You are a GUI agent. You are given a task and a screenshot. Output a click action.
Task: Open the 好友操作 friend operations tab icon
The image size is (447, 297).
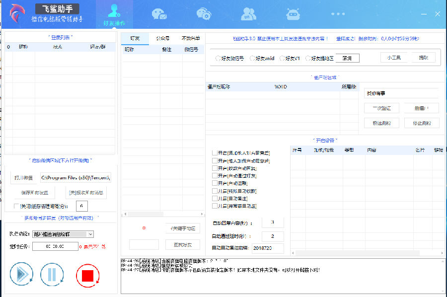click(114, 15)
